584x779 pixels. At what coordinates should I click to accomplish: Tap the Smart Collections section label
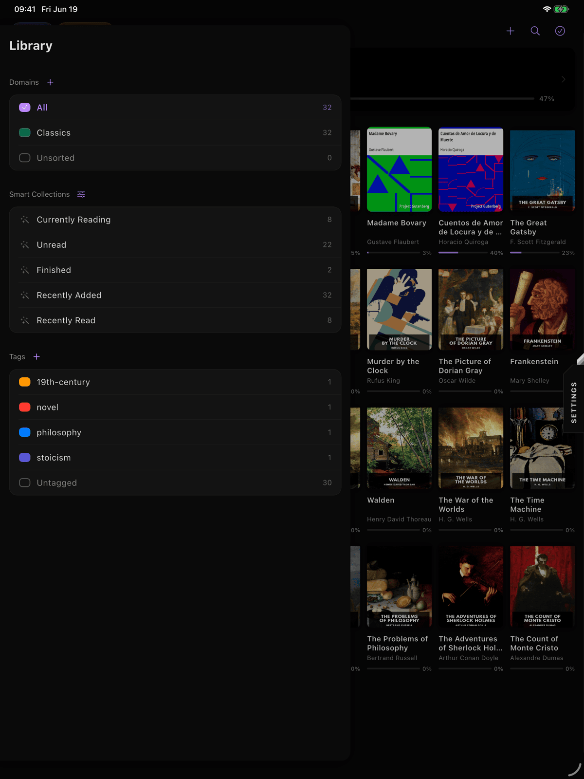tap(39, 194)
